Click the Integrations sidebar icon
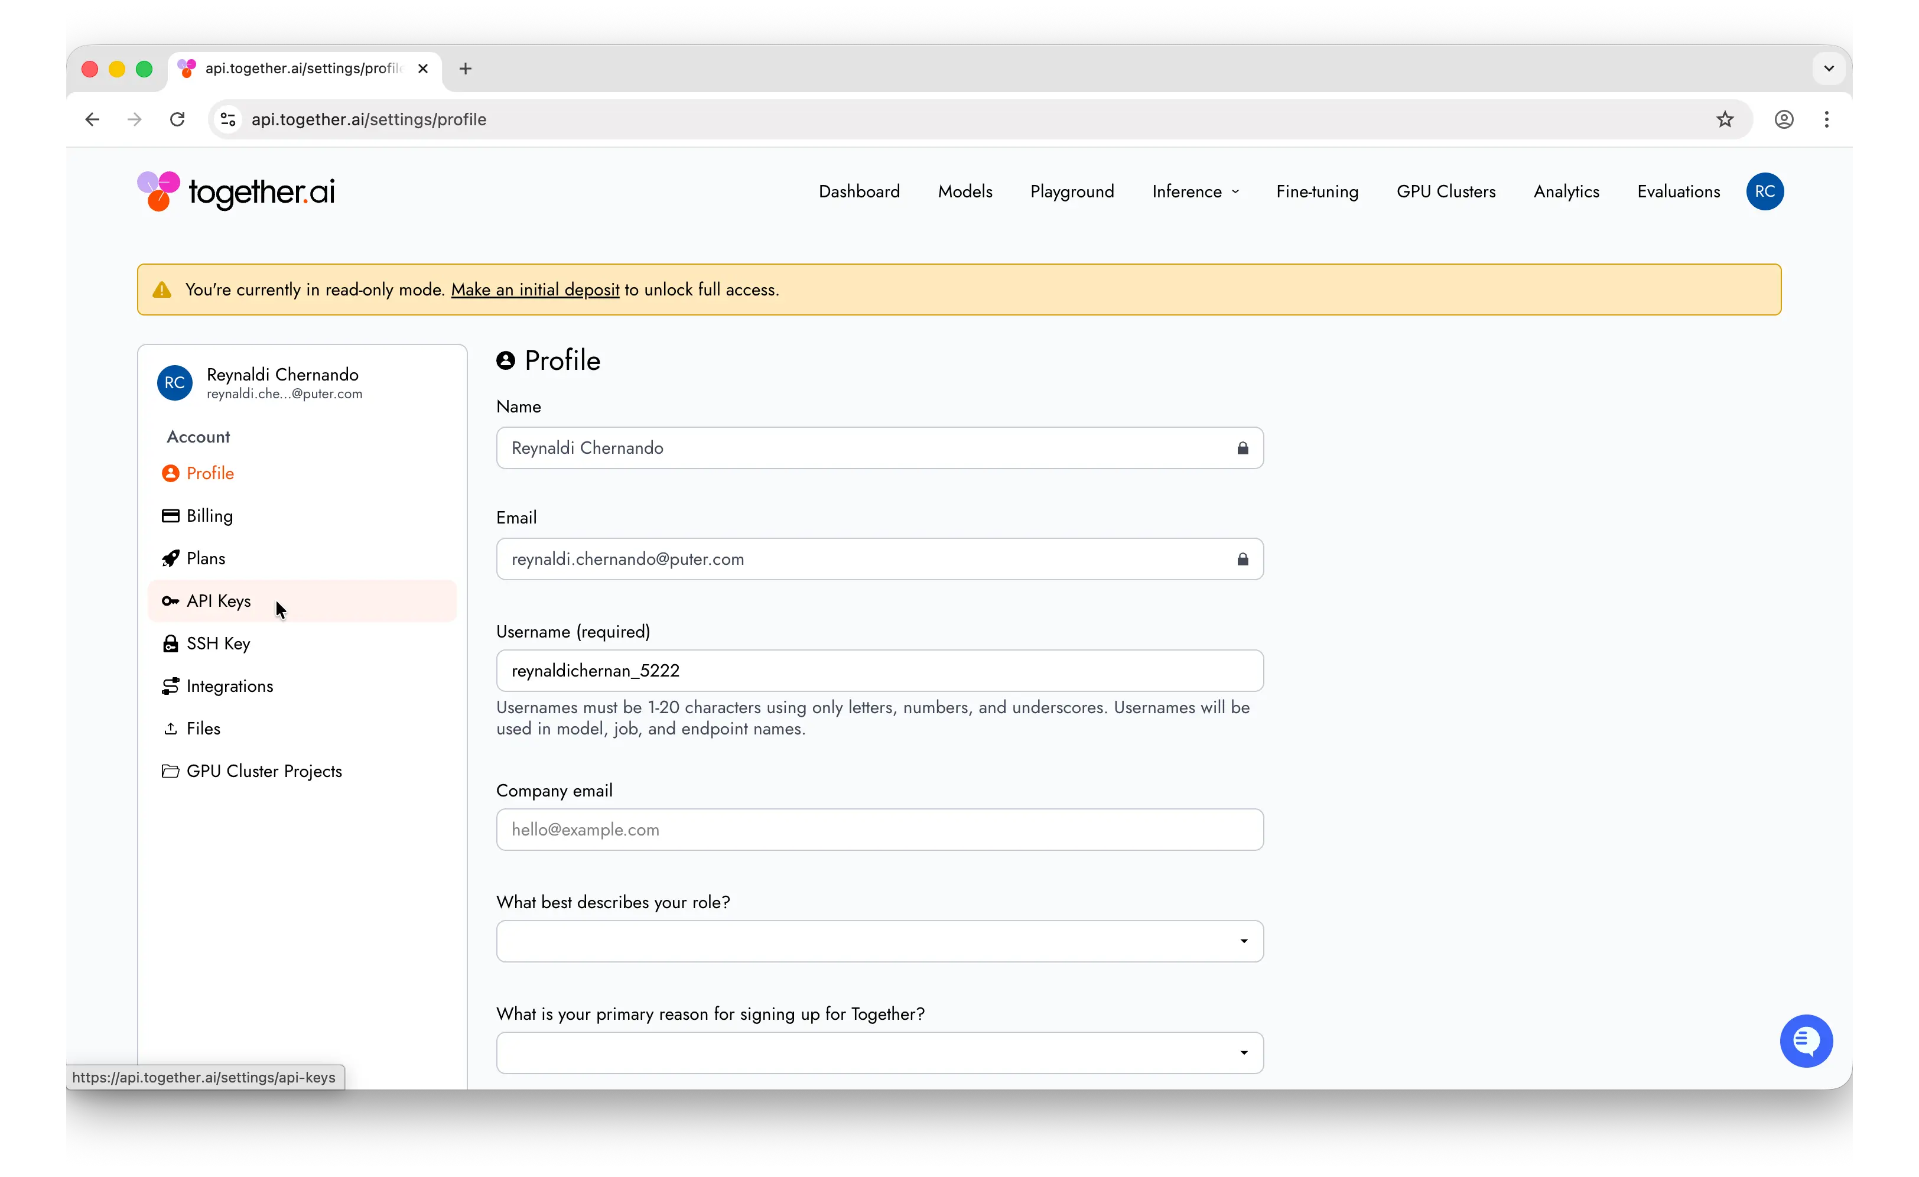Image resolution: width=1919 pixels, height=1177 pixels. pyautogui.click(x=171, y=685)
